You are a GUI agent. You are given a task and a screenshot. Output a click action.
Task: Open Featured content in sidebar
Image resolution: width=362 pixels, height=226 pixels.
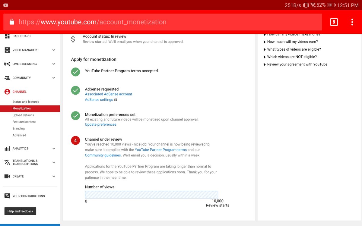click(x=24, y=122)
